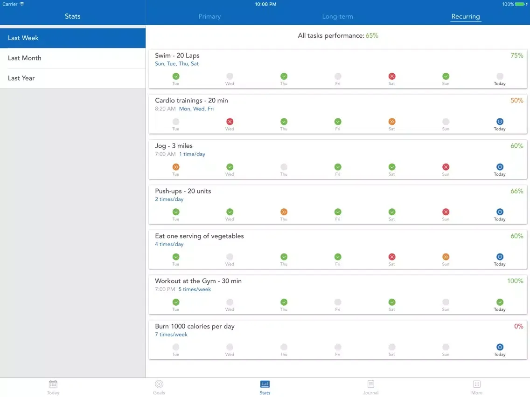Screen dimensions: 530x397
Task: Tap the More icon in bottom bar
Action: coord(477,386)
